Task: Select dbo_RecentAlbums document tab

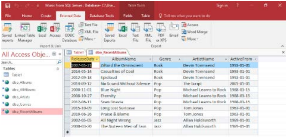Action: pyautogui.click(x=108, y=52)
